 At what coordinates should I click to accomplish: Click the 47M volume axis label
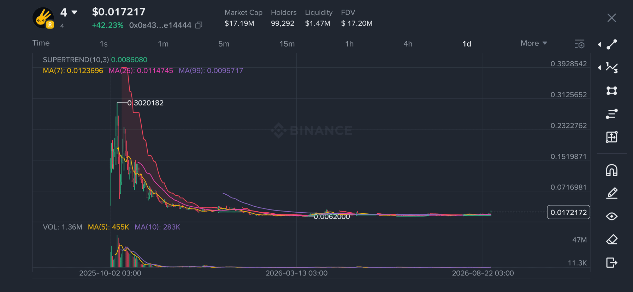(x=579, y=240)
